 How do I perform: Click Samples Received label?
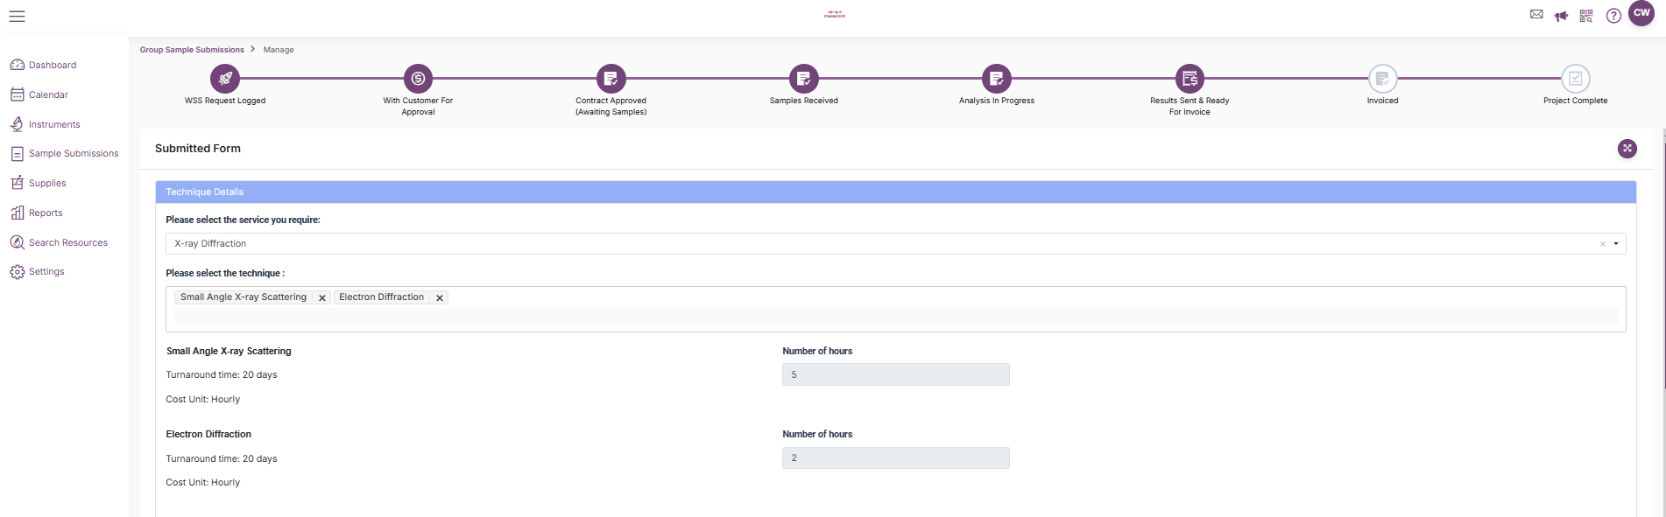803,101
